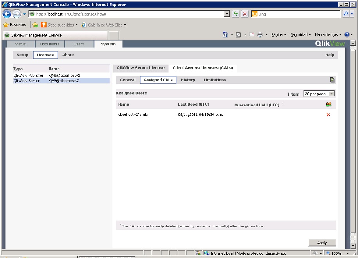Screen dimensions: 358x258
Task: Click the page scrollbar up arrow
Action: tap(353, 43)
